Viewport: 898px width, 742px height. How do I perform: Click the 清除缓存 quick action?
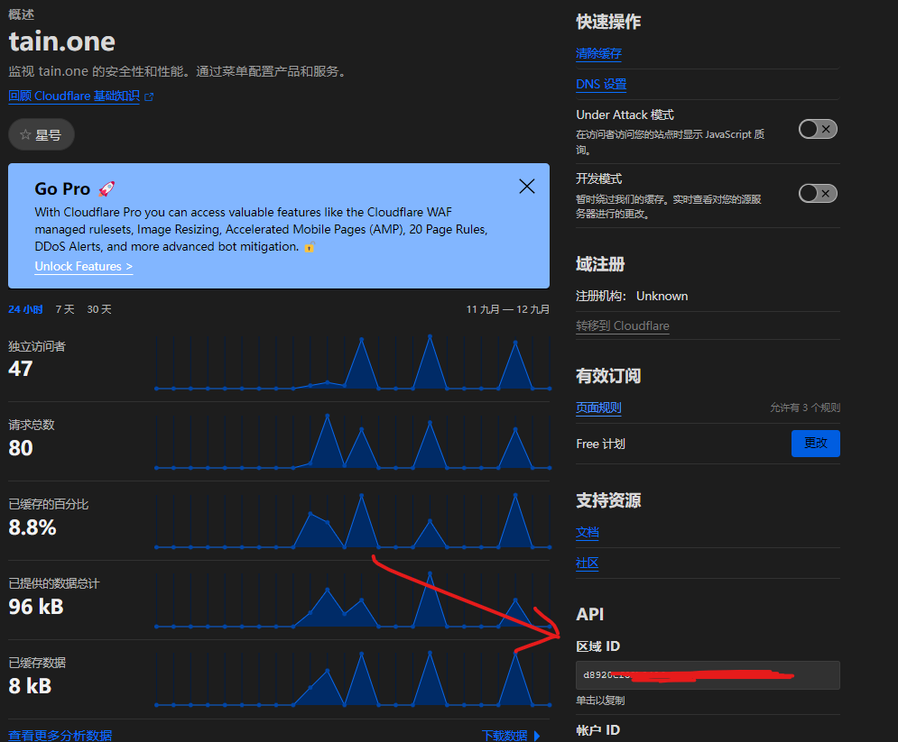pyautogui.click(x=598, y=54)
